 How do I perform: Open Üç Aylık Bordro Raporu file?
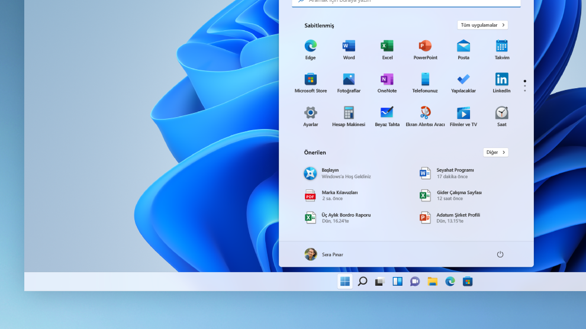(337, 218)
